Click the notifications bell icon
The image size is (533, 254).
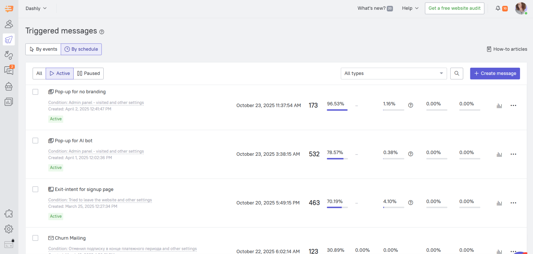click(x=498, y=8)
